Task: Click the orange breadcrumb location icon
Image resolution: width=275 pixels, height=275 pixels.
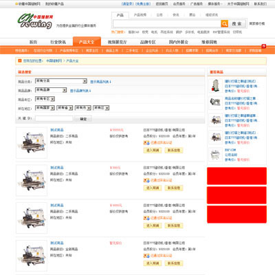Action: (20, 60)
